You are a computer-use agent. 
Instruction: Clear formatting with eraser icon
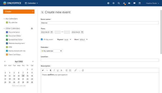83,70
